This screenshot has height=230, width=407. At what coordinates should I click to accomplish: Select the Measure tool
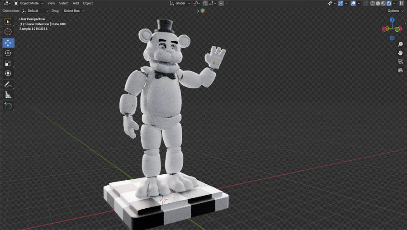pyautogui.click(x=8, y=95)
